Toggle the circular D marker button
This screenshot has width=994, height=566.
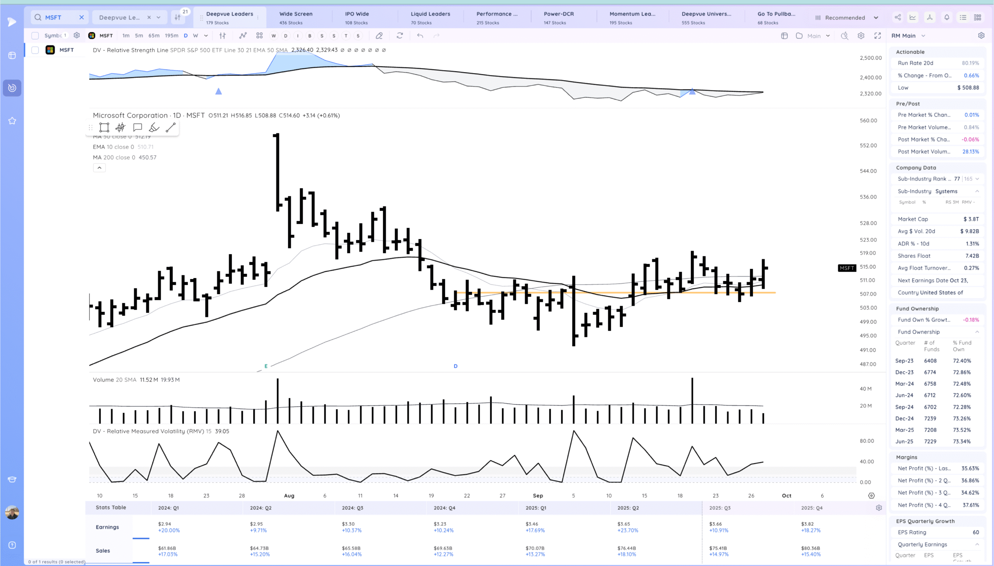[286, 36]
